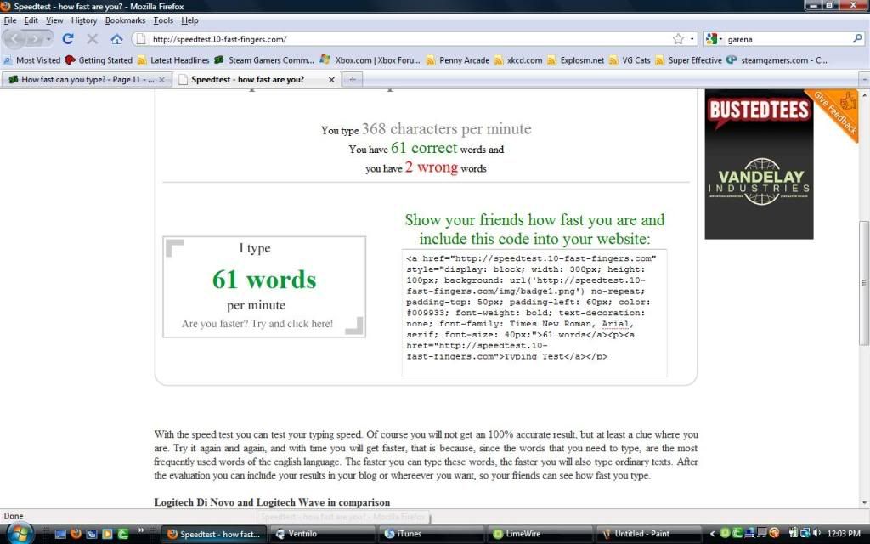Launch Firefox from the quick launch bar
This screenshot has height=544, width=870.
(76, 534)
